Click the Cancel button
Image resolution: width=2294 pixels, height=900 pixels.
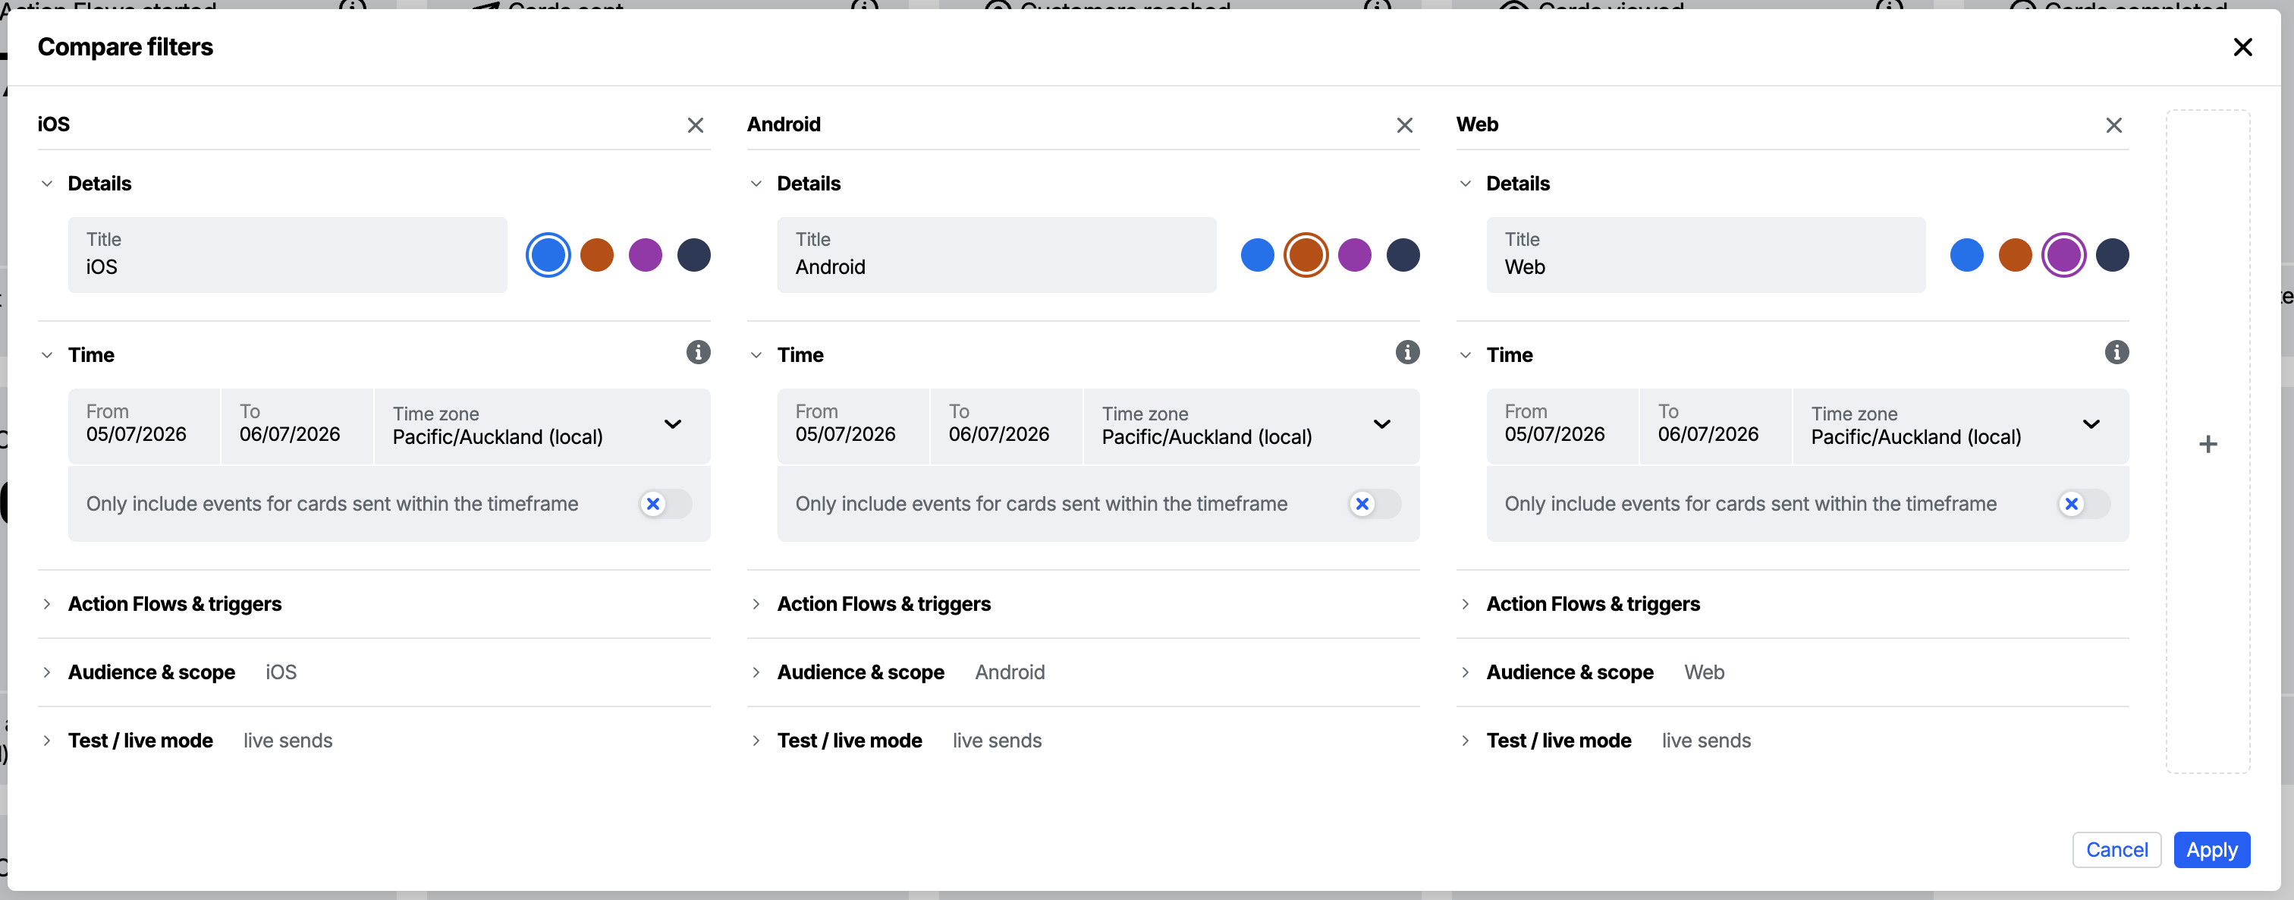[2116, 849]
